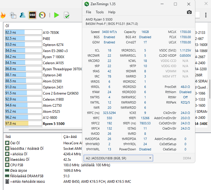The image size is (211, 190).
Task: Click the DRAM:FSB ratio row icon
Action: coord(7,176)
